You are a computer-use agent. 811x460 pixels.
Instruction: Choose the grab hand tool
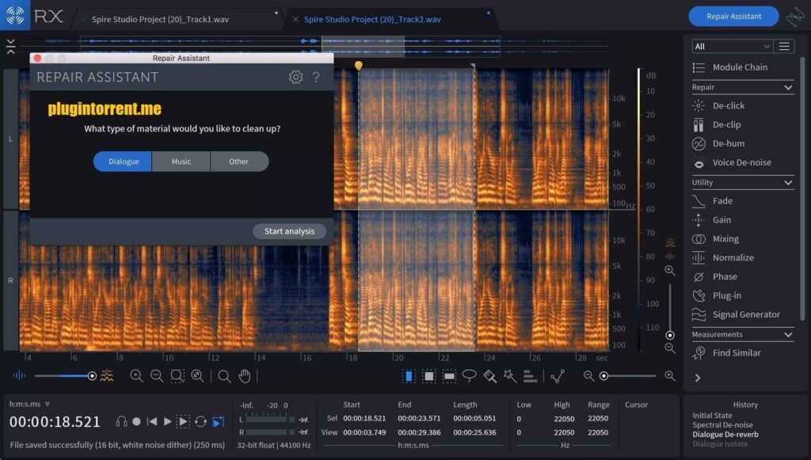(245, 376)
